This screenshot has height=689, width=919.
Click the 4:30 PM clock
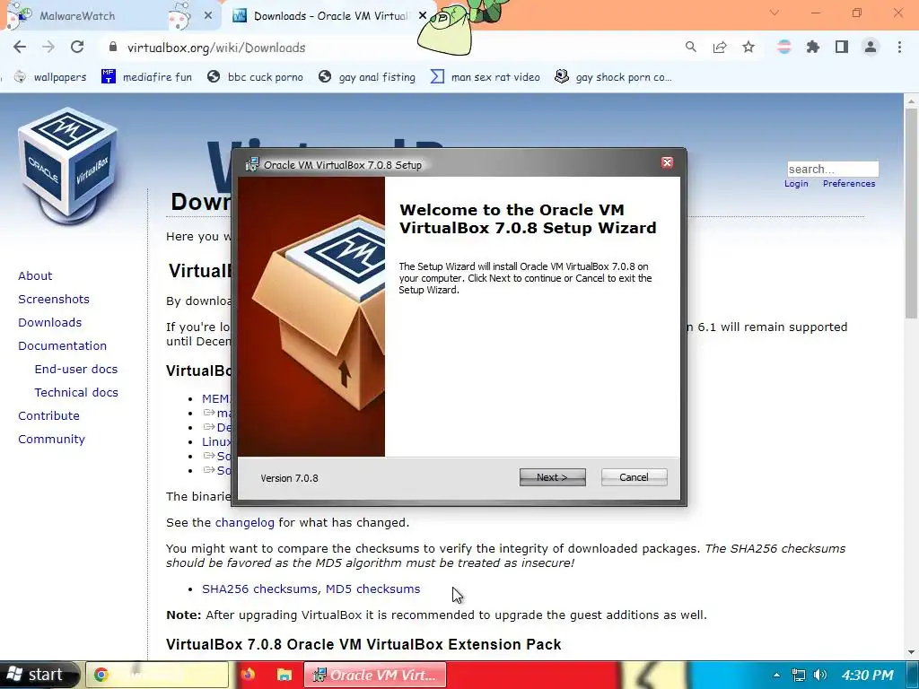[868, 675]
